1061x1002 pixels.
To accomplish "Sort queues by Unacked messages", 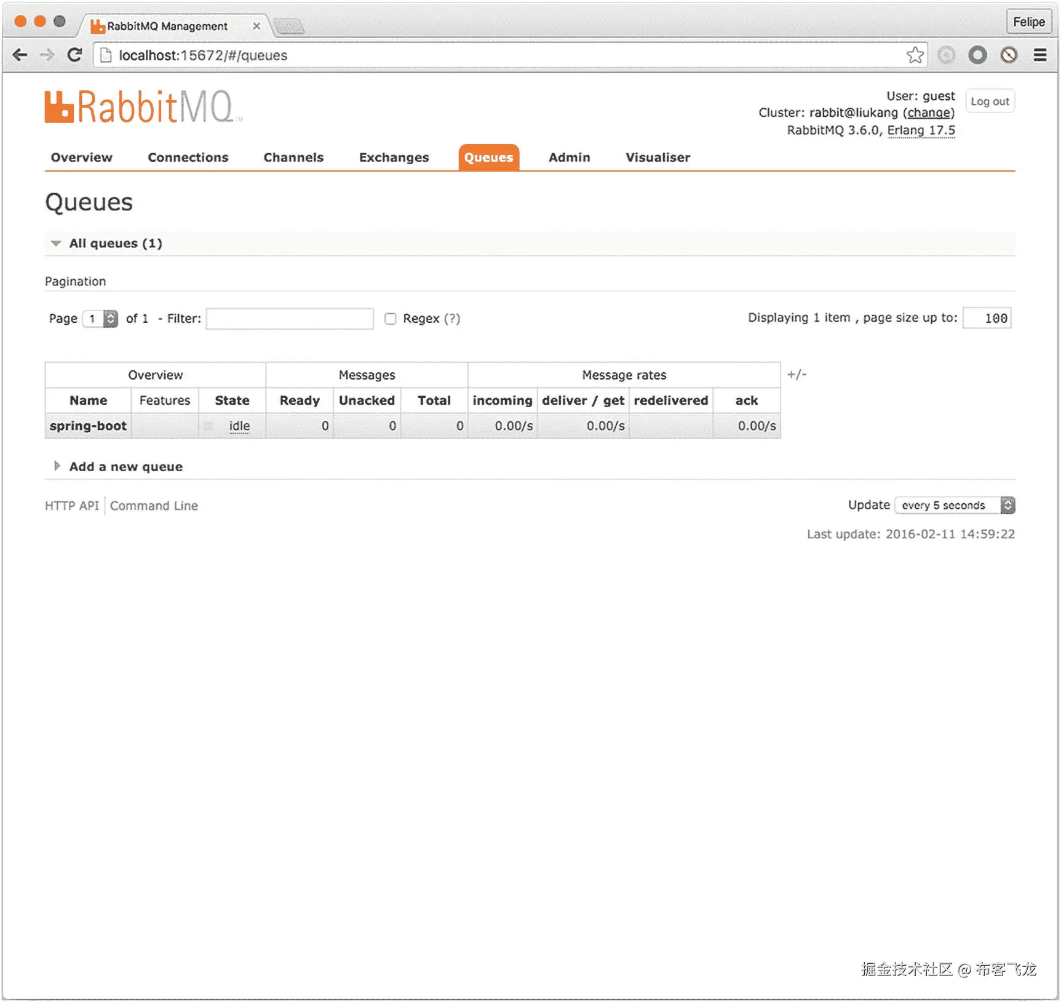I will pyautogui.click(x=367, y=400).
